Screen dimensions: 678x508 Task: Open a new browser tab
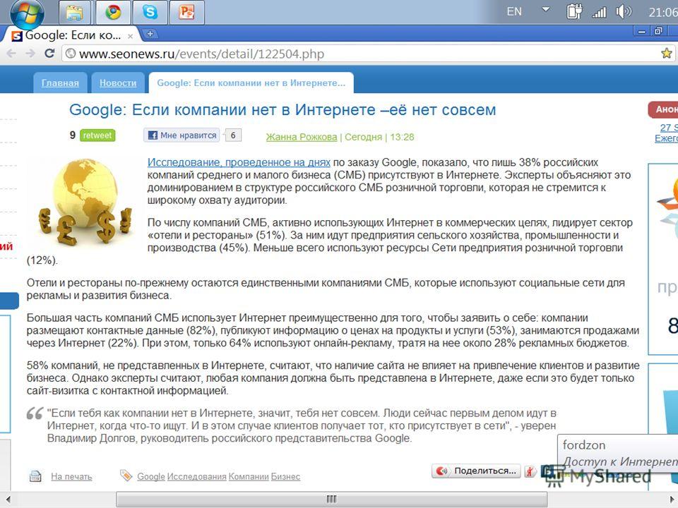click(x=150, y=34)
